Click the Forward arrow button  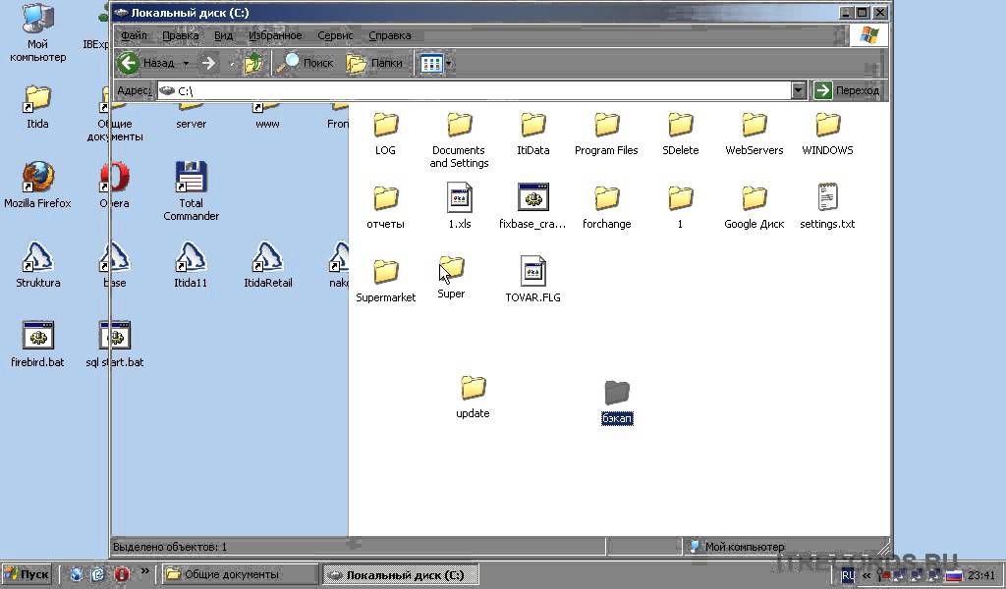(x=208, y=63)
